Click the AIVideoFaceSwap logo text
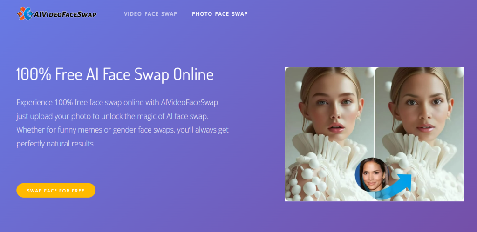The image size is (477, 232). [65, 14]
